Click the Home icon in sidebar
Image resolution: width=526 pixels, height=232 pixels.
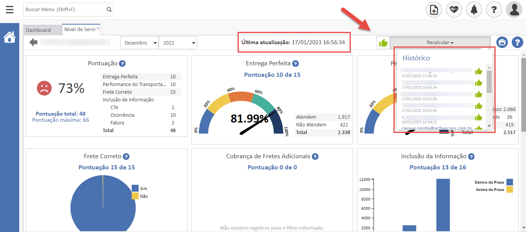(x=10, y=37)
